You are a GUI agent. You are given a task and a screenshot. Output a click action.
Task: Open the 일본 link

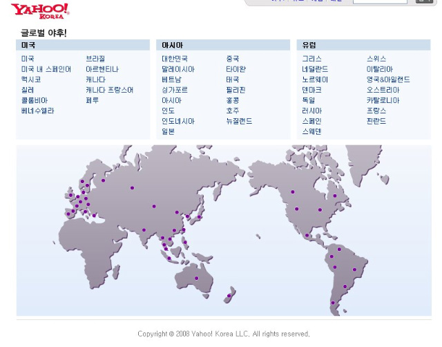pos(169,132)
